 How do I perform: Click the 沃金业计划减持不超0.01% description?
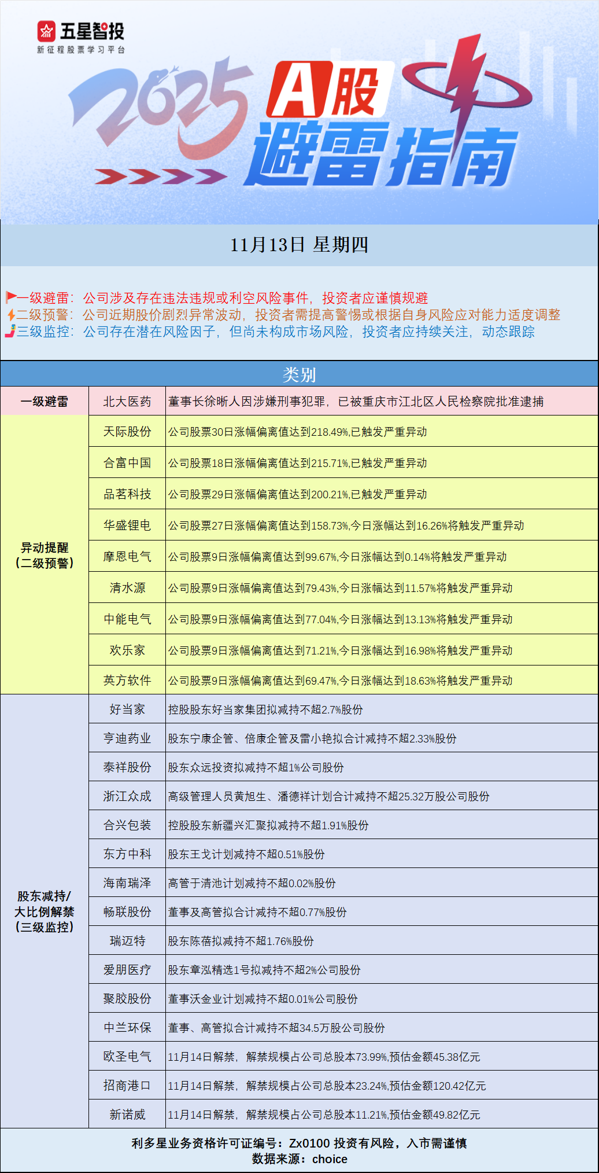(262, 999)
